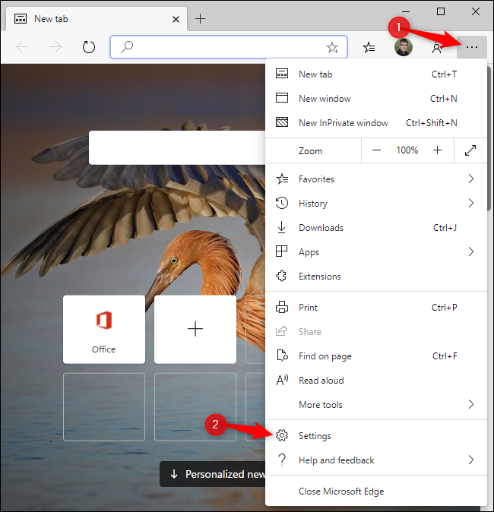This screenshot has height=512, width=494.
Task: Select the New tab browser tab
Action: coord(97,19)
